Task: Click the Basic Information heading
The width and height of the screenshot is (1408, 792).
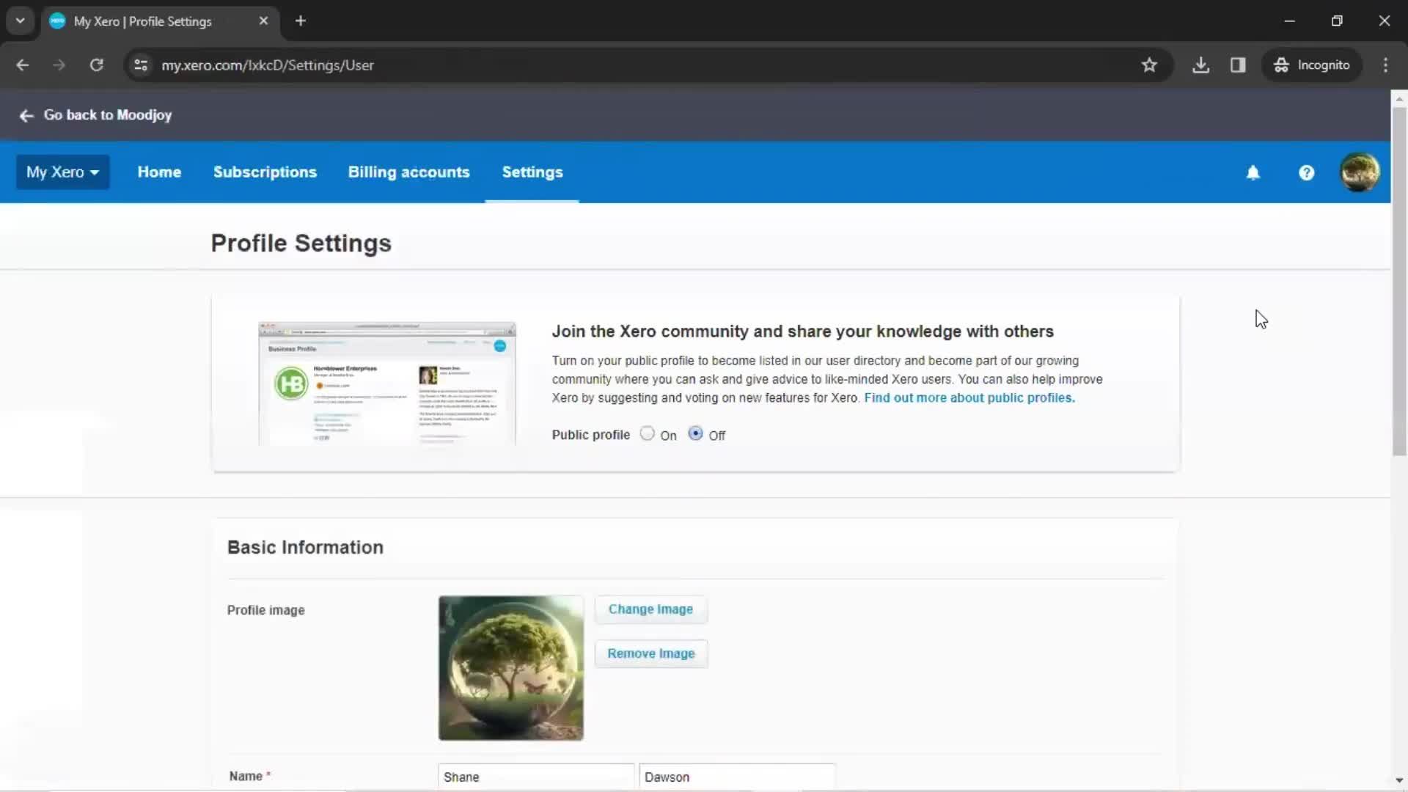Action: [305, 547]
